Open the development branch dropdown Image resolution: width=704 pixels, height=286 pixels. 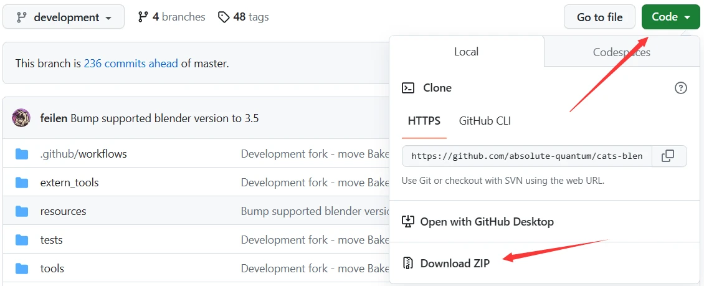pyautogui.click(x=64, y=17)
